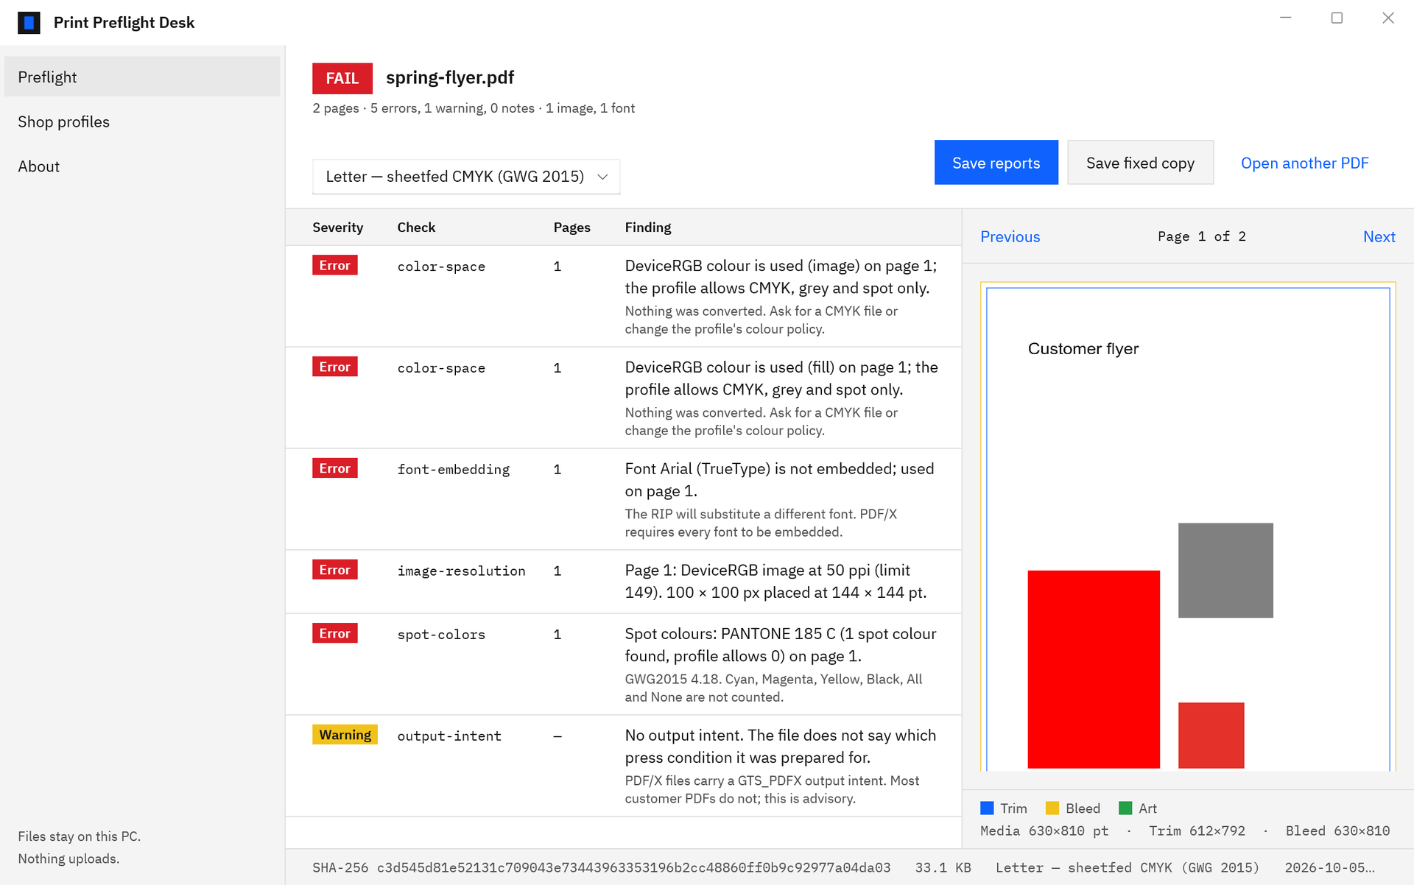Select the DeviceRGB image color-space finding
Viewport: 1414px width, 885px height.
[623, 296]
